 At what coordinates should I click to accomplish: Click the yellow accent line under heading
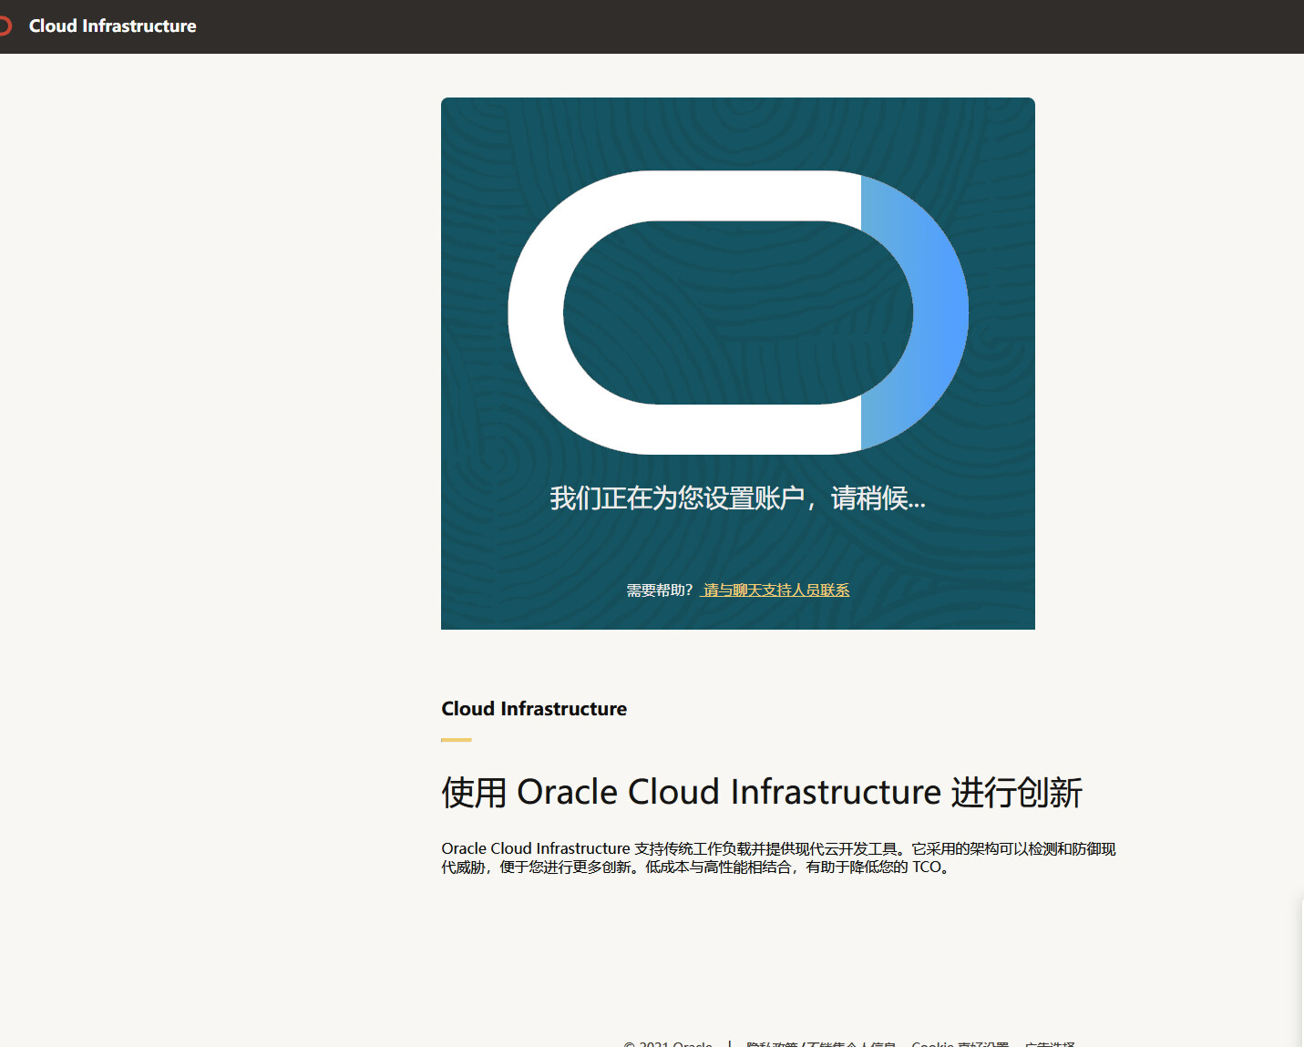tap(457, 740)
